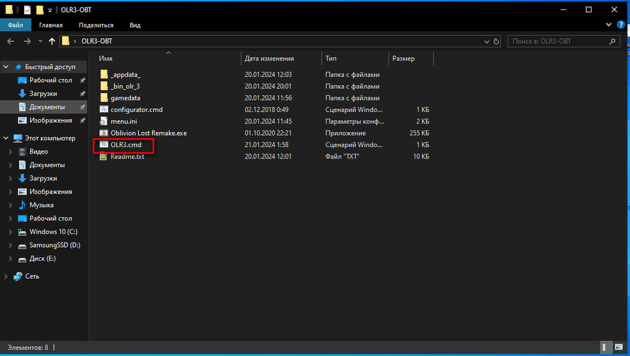Collapse the Этот компьютер tree section
Image resolution: width=630 pixels, height=356 pixels.
coord(6,138)
